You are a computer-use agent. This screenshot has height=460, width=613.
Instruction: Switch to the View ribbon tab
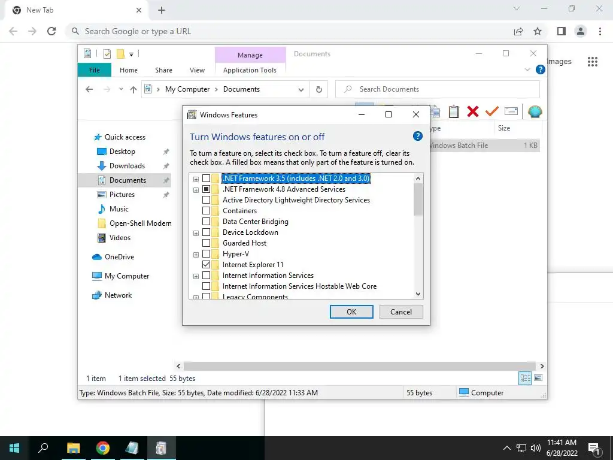(x=197, y=70)
